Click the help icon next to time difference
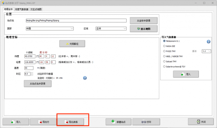The width and height of the screenshot is (217, 128). (85, 78)
